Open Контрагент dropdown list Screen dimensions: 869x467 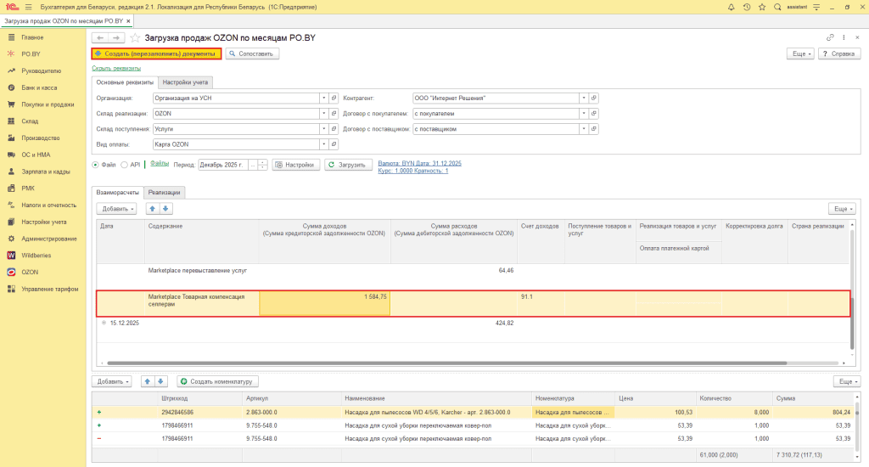pos(584,98)
